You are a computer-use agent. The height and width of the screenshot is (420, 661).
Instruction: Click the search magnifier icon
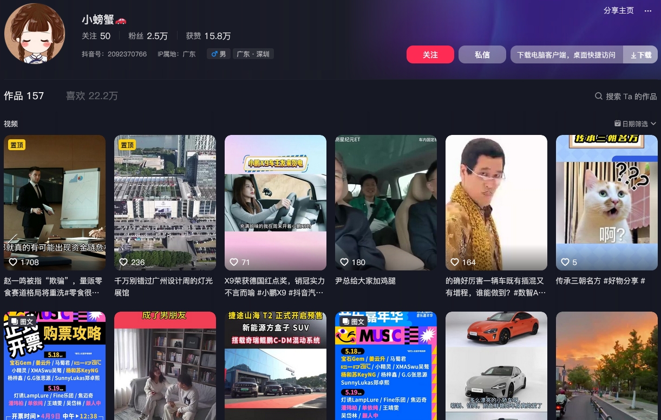(599, 96)
